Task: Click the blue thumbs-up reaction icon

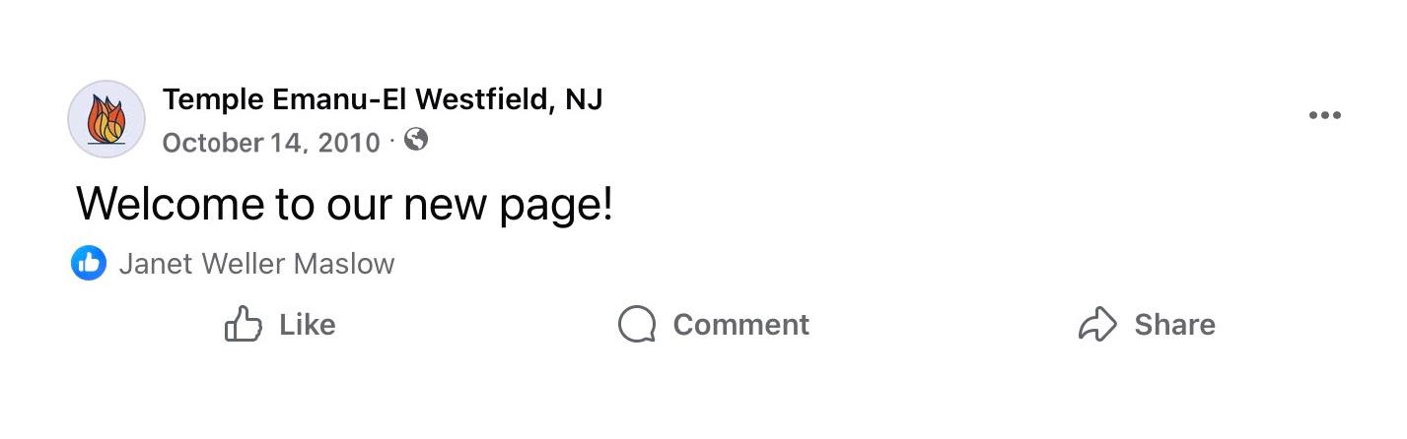Action: (x=89, y=263)
